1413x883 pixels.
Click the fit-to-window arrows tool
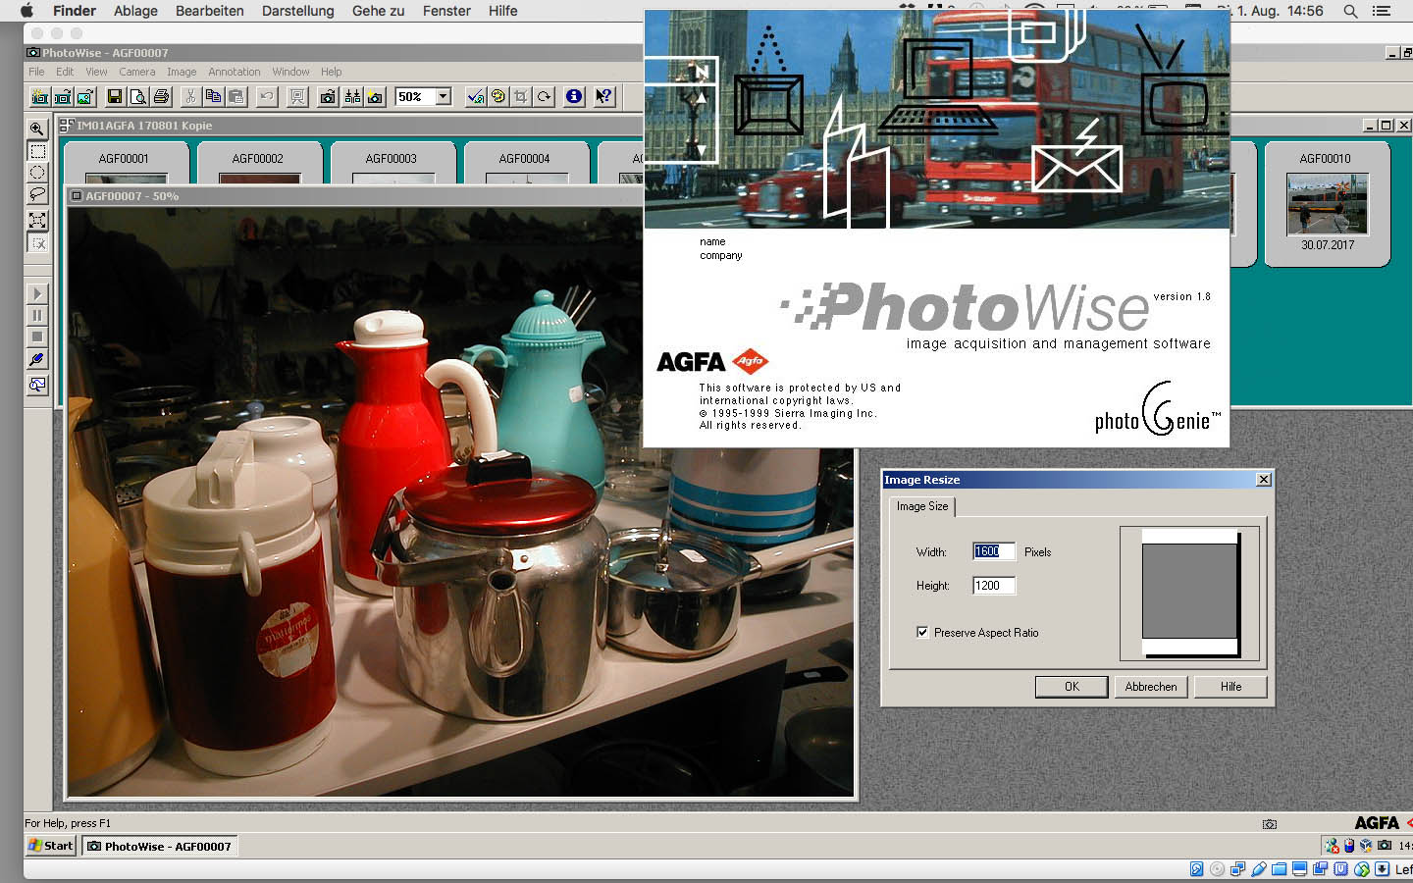37,220
